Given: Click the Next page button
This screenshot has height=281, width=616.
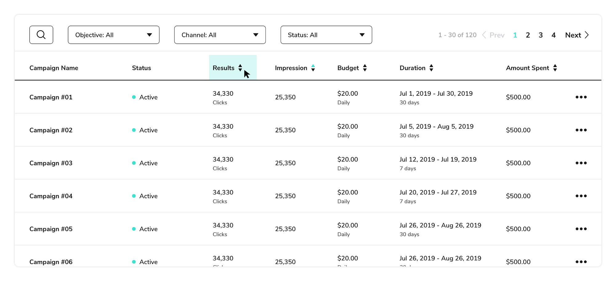Looking at the screenshot, I should (x=577, y=35).
